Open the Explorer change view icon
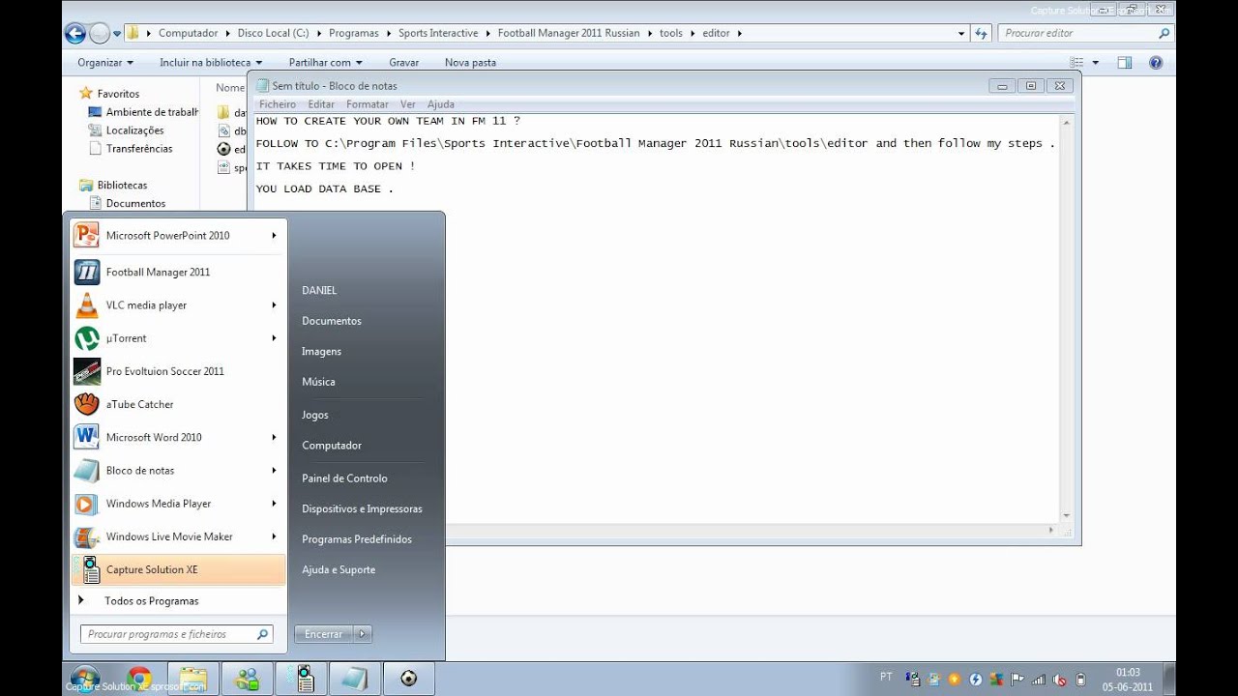The width and height of the screenshot is (1238, 696). pos(1076,63)
